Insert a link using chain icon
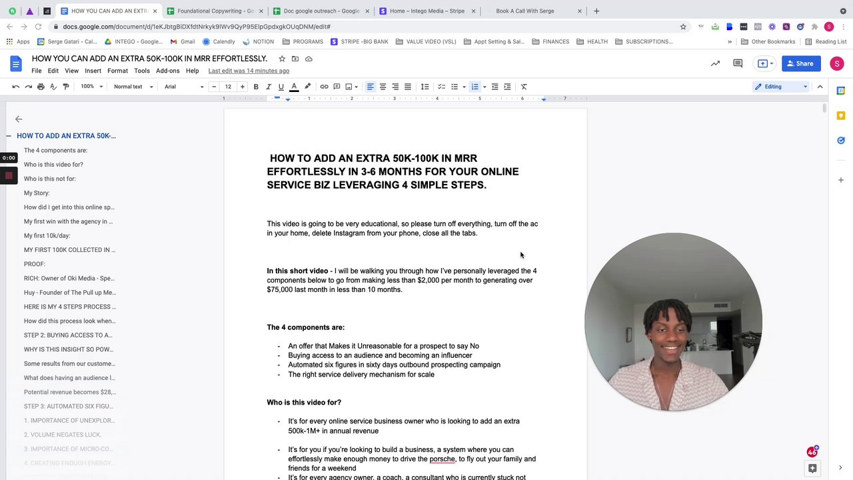Screen dimensions: 853x480 [324, 87]
